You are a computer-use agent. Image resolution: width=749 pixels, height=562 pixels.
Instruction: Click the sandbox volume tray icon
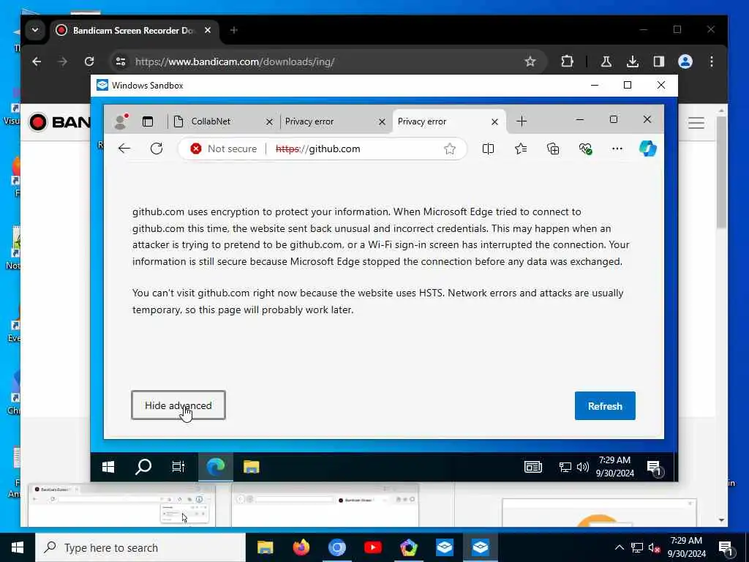(x=583, y=467)
